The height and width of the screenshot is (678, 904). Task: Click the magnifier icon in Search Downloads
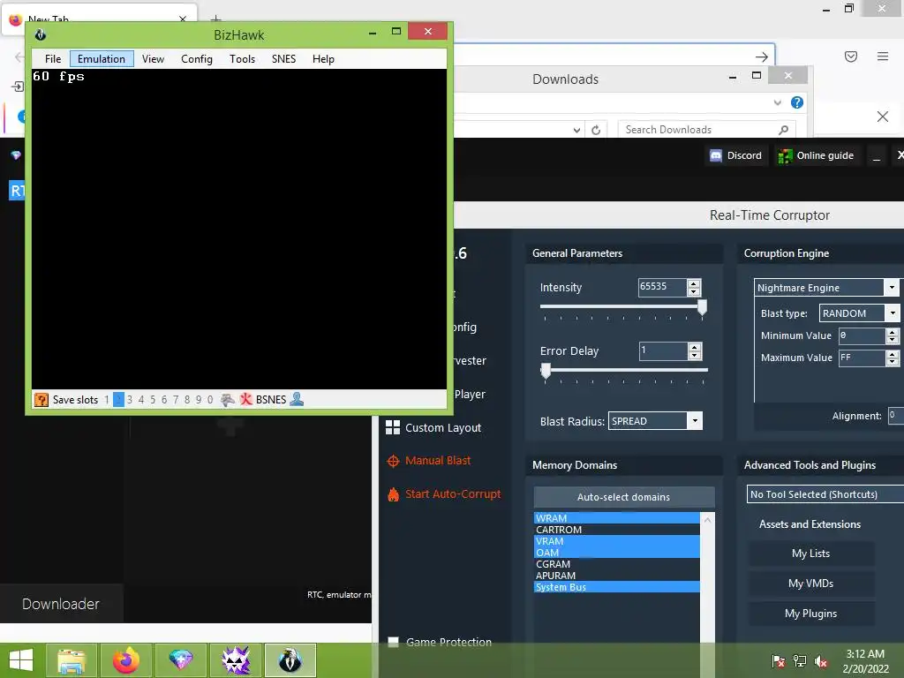point(783,130)
